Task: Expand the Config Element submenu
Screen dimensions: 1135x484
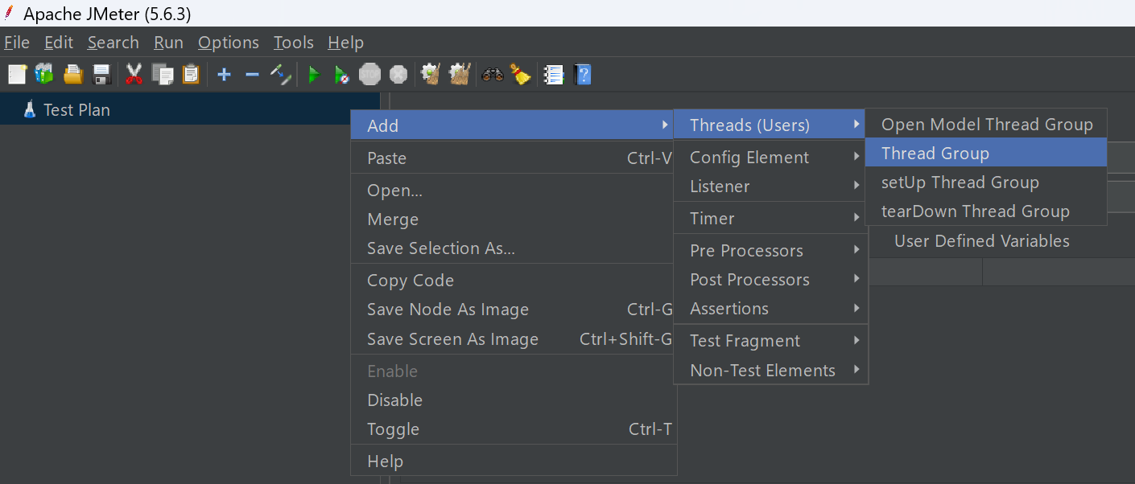Action: tap(770, 158)
